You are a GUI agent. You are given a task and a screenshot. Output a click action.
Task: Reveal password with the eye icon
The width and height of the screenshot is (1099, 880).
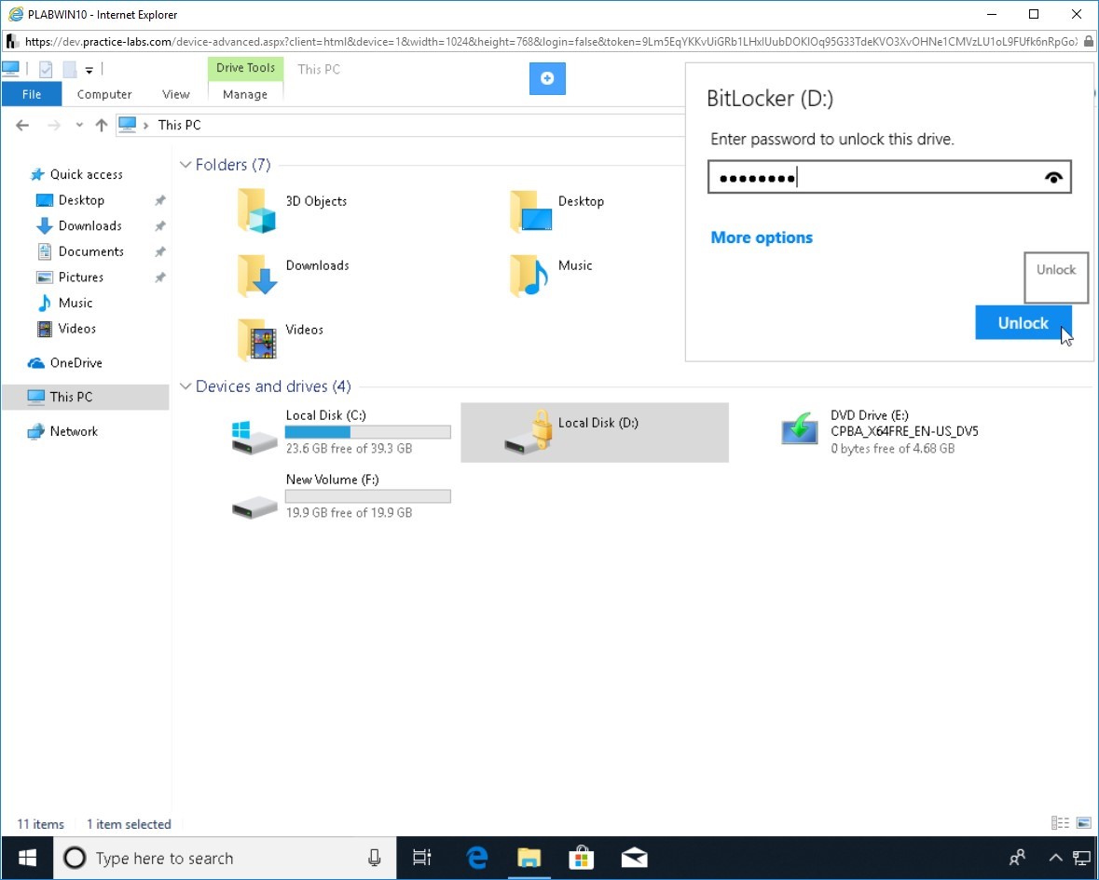(1052, 177)
